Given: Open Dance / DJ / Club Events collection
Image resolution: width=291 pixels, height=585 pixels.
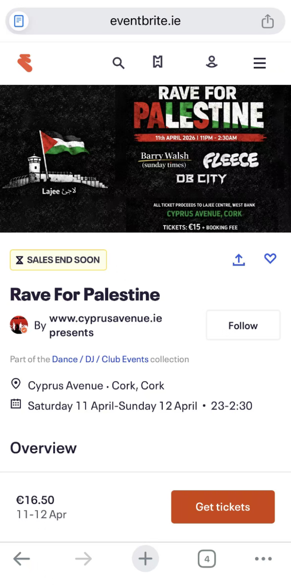Looking at the screenshot, I should coord(100,359).
